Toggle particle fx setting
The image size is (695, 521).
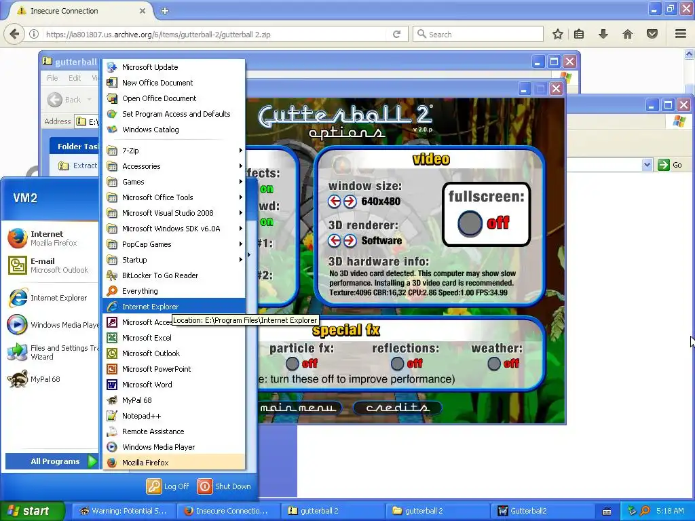(x=292, y=364)
